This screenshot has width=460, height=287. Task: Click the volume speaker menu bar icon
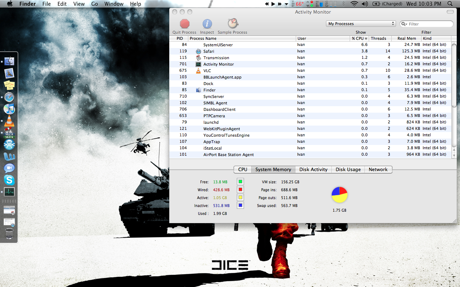(x=365, y=4)
